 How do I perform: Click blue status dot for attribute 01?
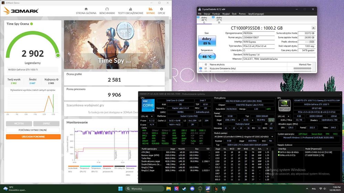201,69
